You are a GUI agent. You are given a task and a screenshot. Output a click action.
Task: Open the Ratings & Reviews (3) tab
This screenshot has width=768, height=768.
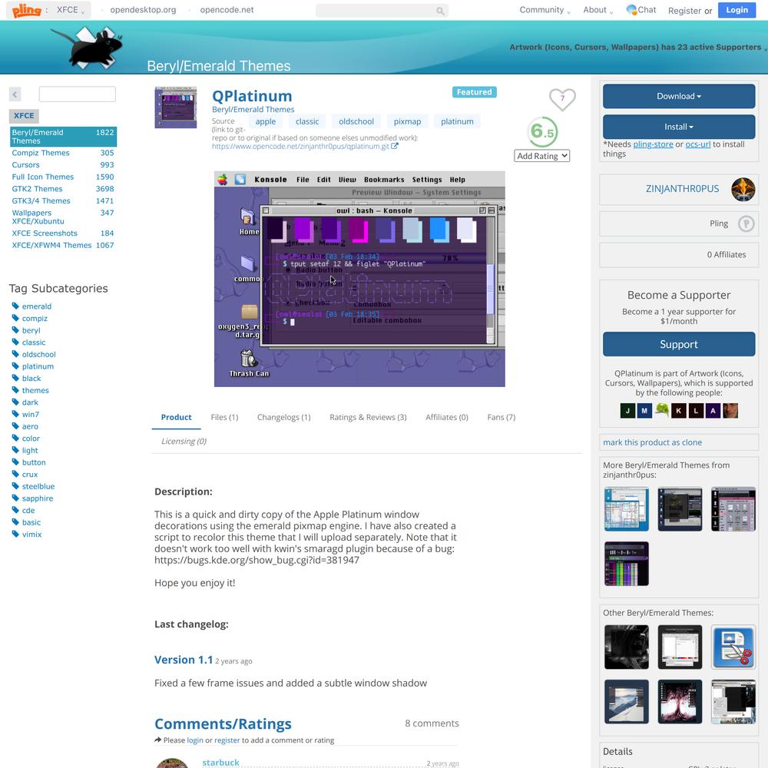point(368,417)
